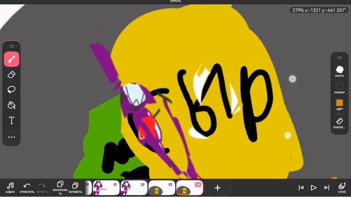Screen dimensions: 351x197
Task: Grab the left toolbar drag handle
Action: [12, 46]
